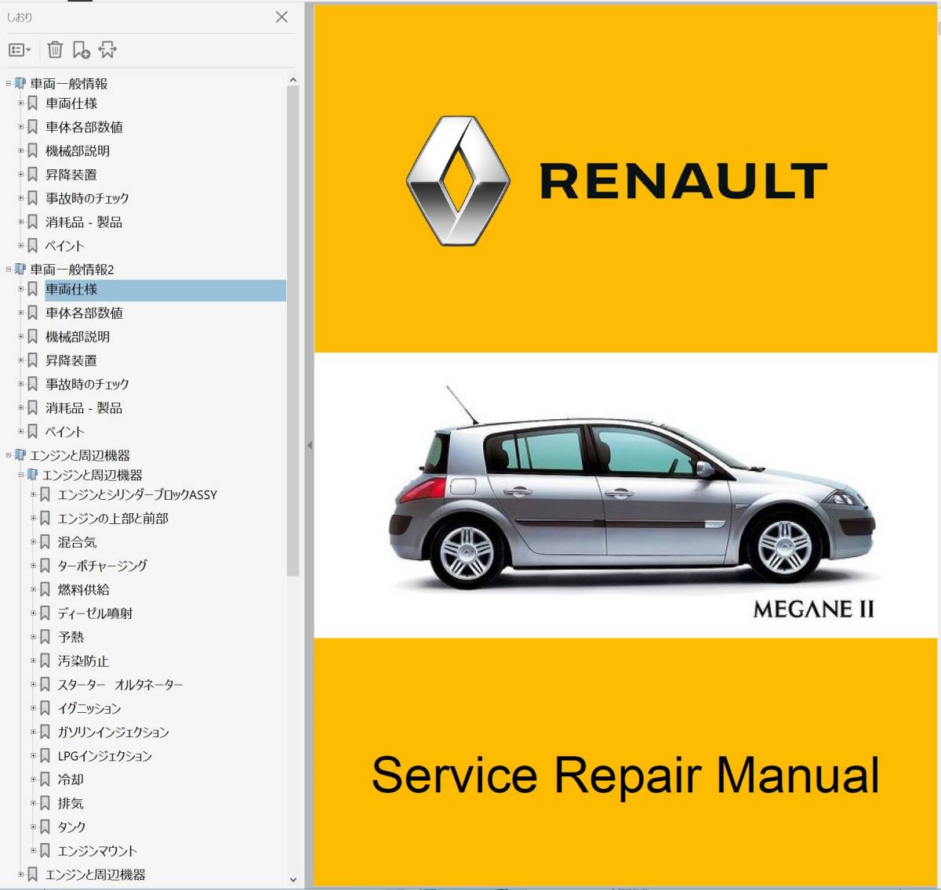The image size is (941, 890).
Task: Click bookmark icon beside 冷却
Action: [45, 780]
